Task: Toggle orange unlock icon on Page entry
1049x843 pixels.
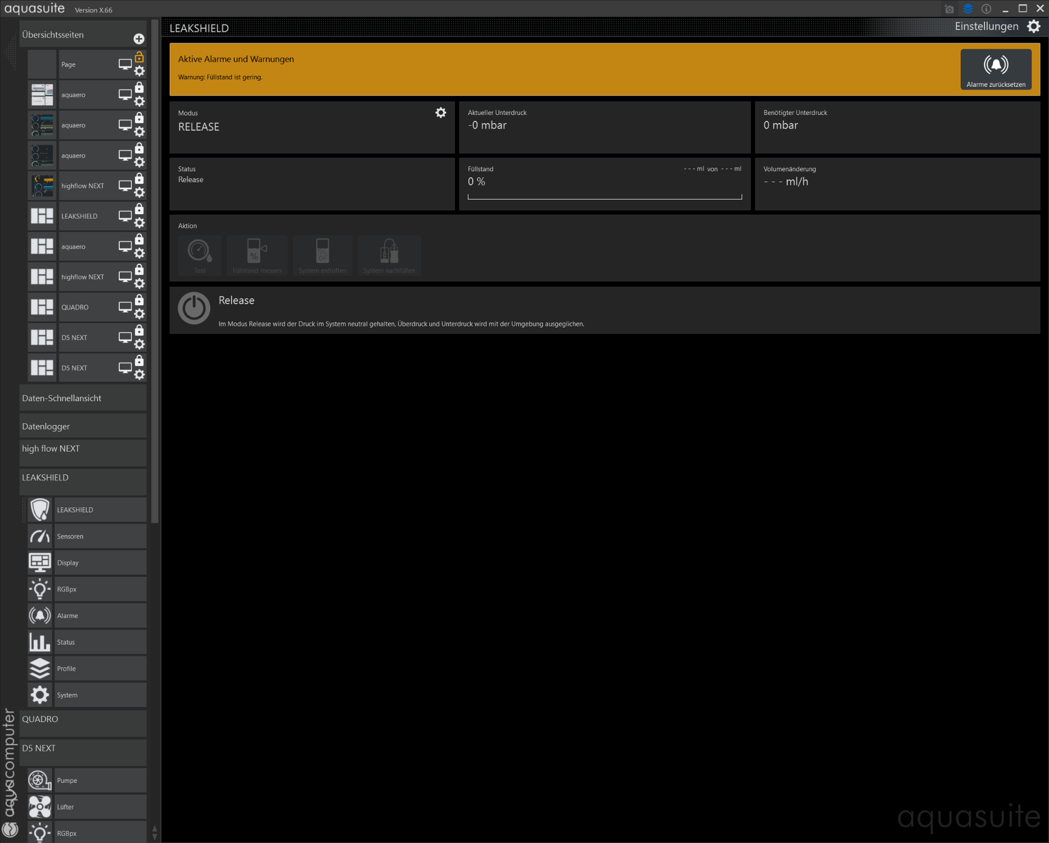Action: coord(139,57)
